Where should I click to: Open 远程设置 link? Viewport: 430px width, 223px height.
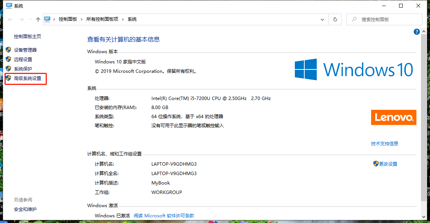pyautogui.click(x=23, y=60)
